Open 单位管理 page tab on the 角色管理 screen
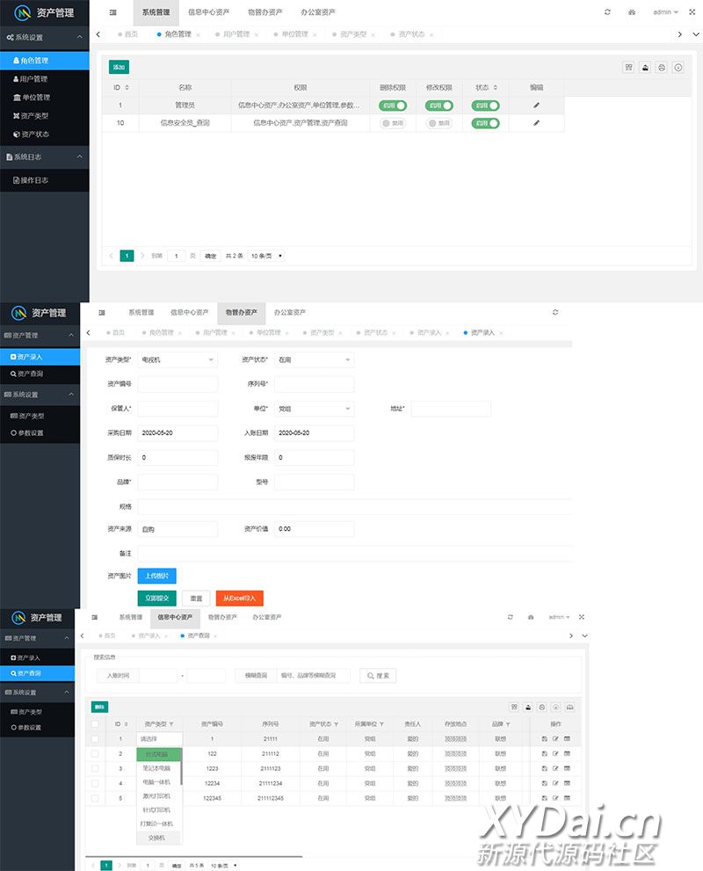Viewport: 703px width, 871px height. click(x=294, y=34)
